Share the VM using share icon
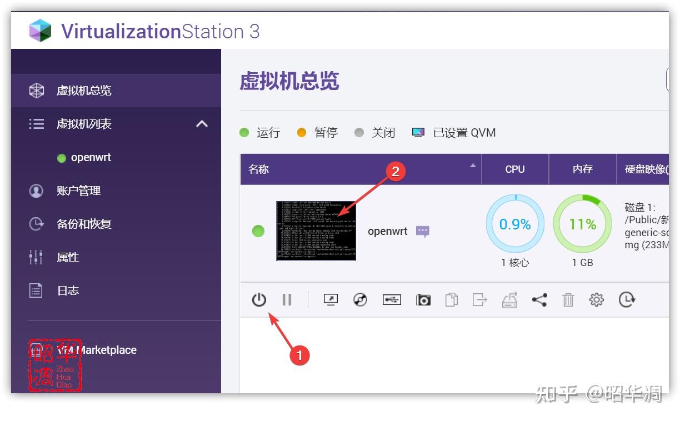Viewport: 680px width, 421px height. [x=539, y=300]
